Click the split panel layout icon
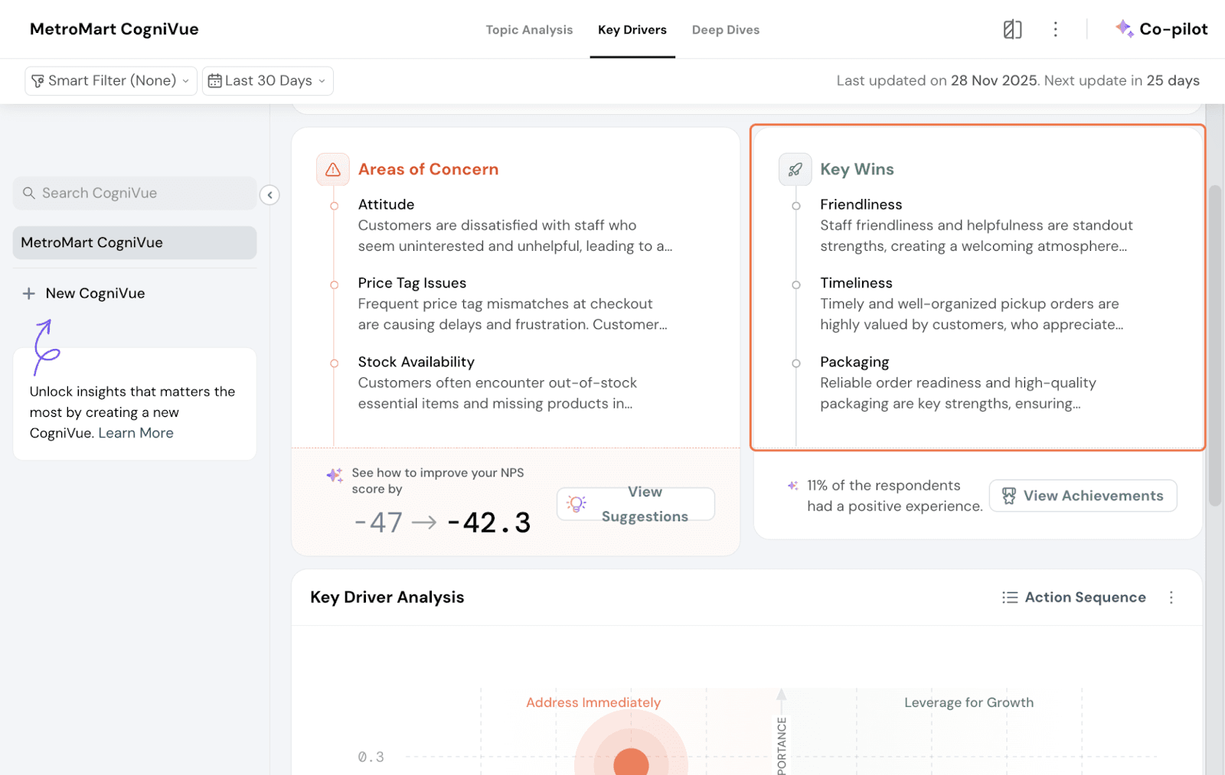 (x=1012, y=30)
